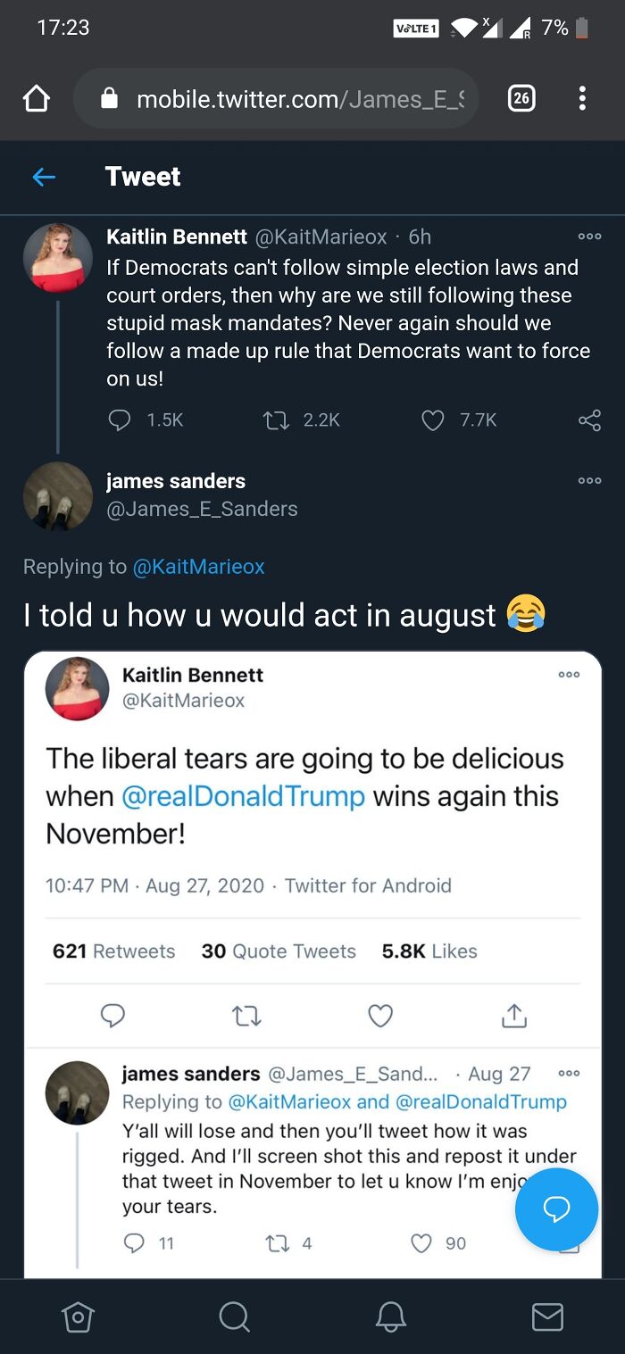Open browser home icon
Viewport: 625px width, 1354px height.
click(36, 98)
